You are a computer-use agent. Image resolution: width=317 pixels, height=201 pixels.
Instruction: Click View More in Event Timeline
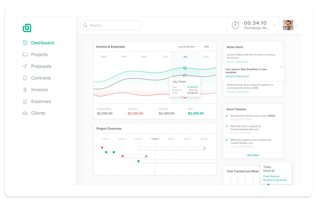tap(253, 155)
